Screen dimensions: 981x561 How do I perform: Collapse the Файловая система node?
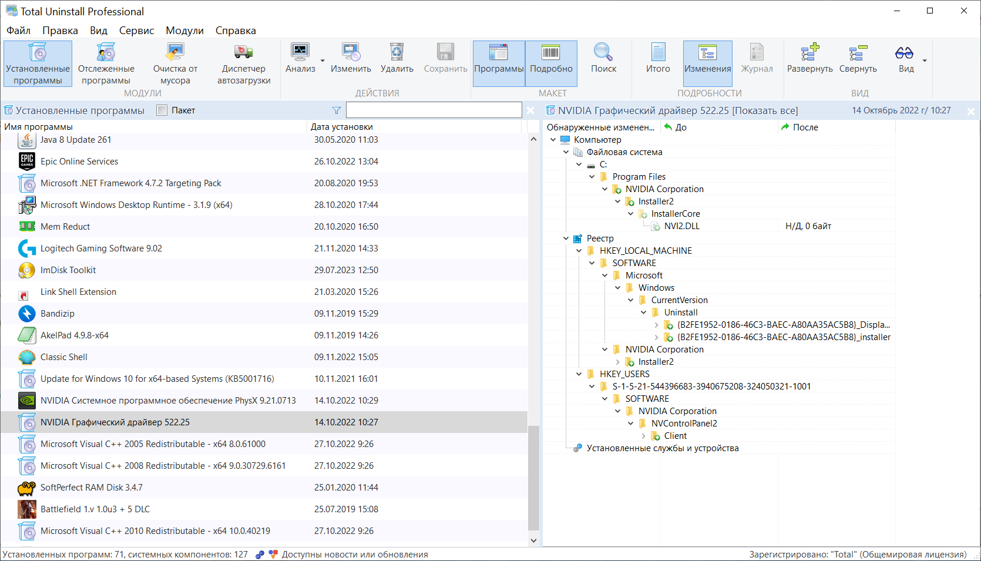click(x=566, y=152)
